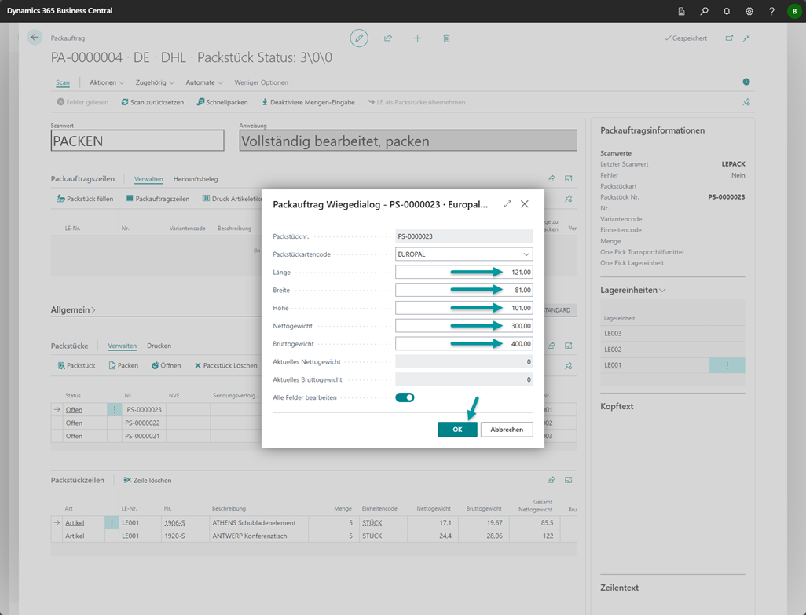Confirm the dialog with OK
This screenshot has height=615, width=806.
coord(457,430)
